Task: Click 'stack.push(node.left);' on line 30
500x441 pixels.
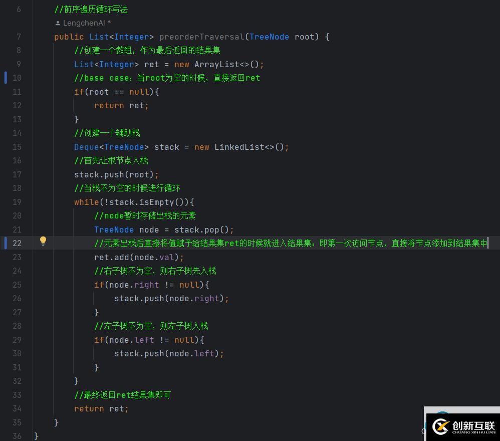Action: [x=169, y=354]
